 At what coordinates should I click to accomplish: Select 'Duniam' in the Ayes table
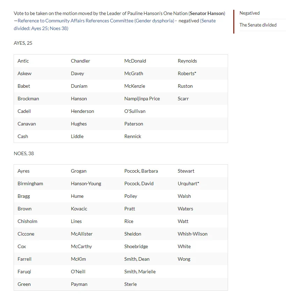pyautogui.click(x=79, y=86)
